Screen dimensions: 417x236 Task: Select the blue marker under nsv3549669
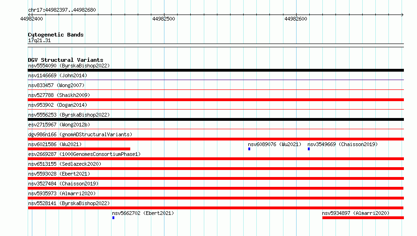click(x=309, y=149)
